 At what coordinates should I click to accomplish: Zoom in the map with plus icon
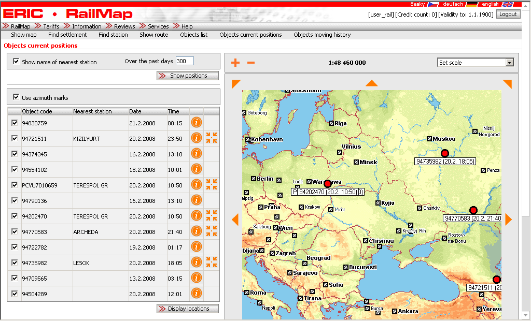point(235,63)
